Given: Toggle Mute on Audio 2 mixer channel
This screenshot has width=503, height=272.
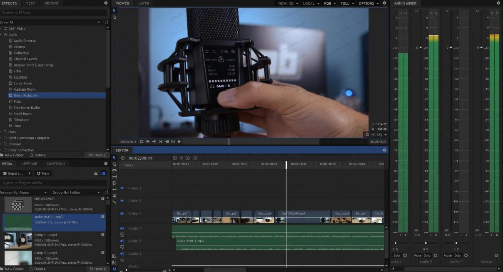Looking at the screenshot, I should [x=417, y=255].
